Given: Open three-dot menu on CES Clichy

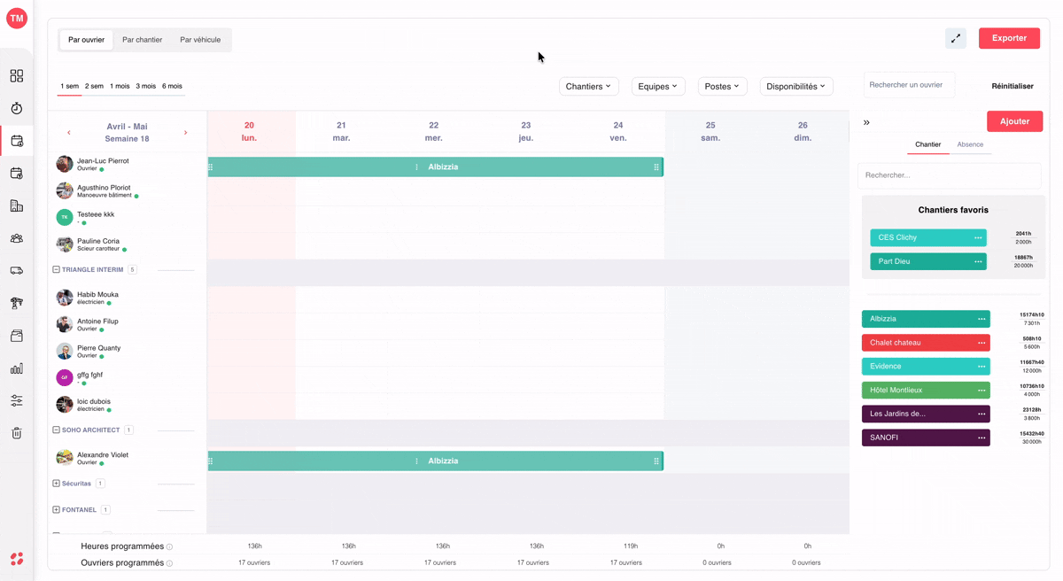Looking at the screenshot, I should (978, 237).
